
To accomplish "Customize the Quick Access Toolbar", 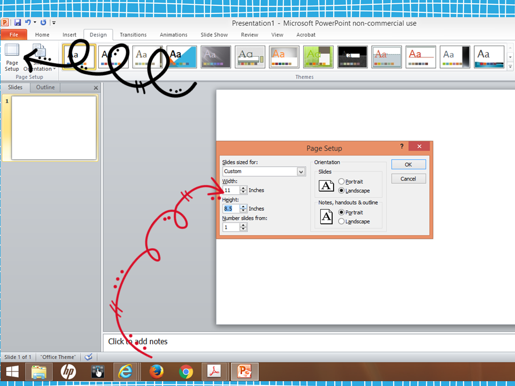I will [54, 23].
